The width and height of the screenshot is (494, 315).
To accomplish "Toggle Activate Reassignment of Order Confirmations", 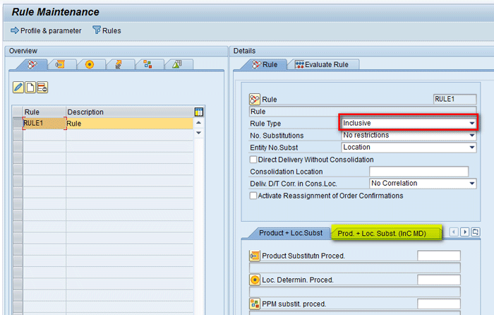I will tap(254, 196).
